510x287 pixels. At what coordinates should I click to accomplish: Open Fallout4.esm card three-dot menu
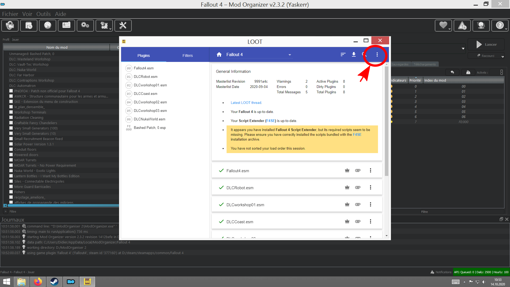pos(371,170)
